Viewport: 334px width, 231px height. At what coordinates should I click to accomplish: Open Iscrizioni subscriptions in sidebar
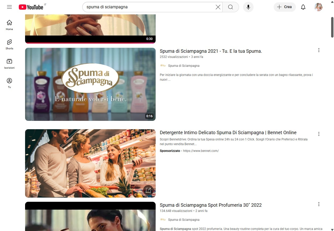coord(9,64)
